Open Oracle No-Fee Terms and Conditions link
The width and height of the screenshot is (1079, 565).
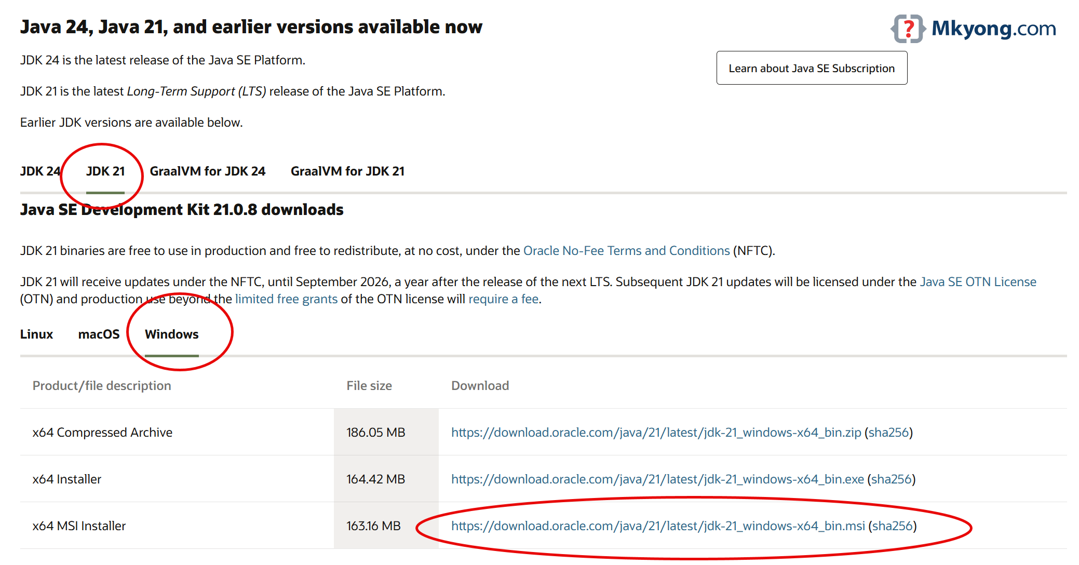coord(627,251)
